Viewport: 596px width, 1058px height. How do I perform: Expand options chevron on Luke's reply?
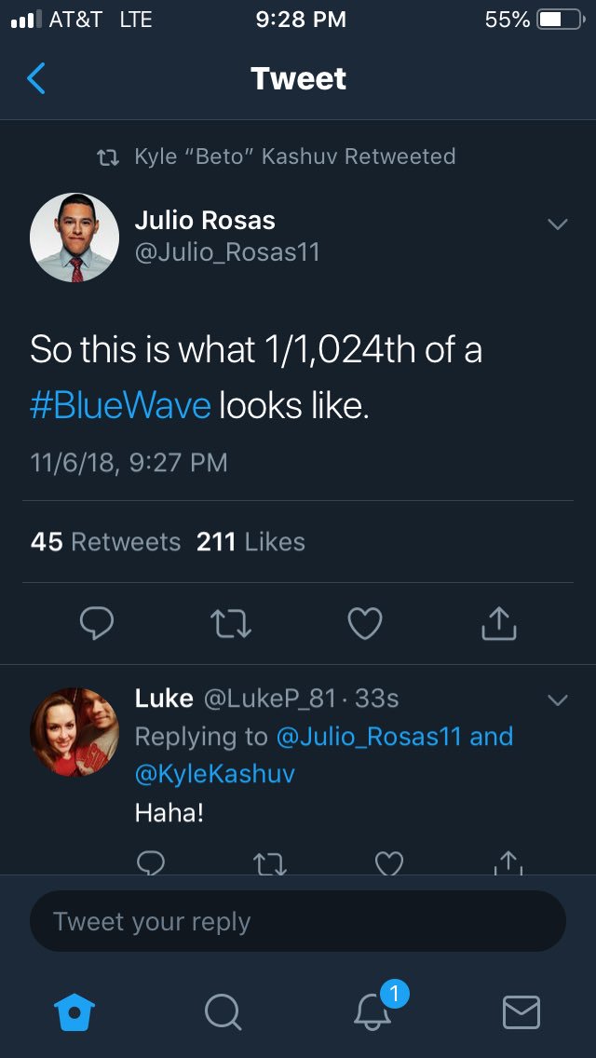click(558, 700)
